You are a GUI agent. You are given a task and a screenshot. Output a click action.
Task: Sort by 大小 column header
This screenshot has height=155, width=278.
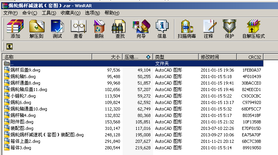pos(107,57)
